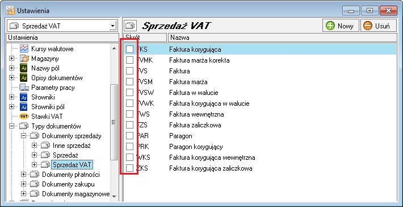
Task: Click the Magazyny box icon
Action: [x=24, y=59]
